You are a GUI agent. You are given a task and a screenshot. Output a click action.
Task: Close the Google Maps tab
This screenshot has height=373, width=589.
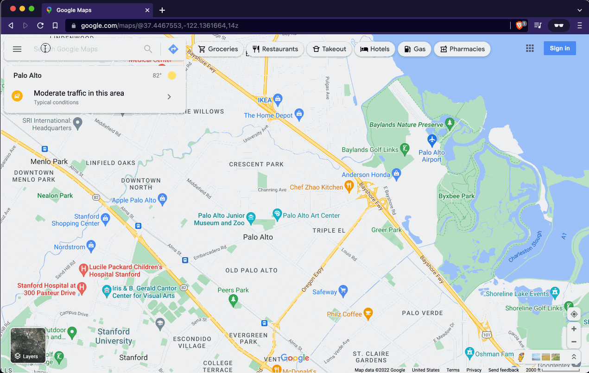pyautogui.click(x=148, y=10)
